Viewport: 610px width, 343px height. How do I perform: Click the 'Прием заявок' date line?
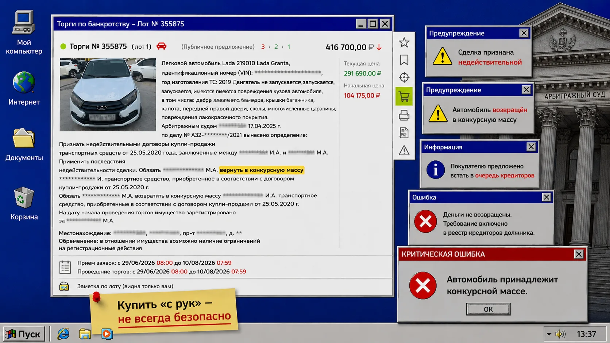pos(154,263)
